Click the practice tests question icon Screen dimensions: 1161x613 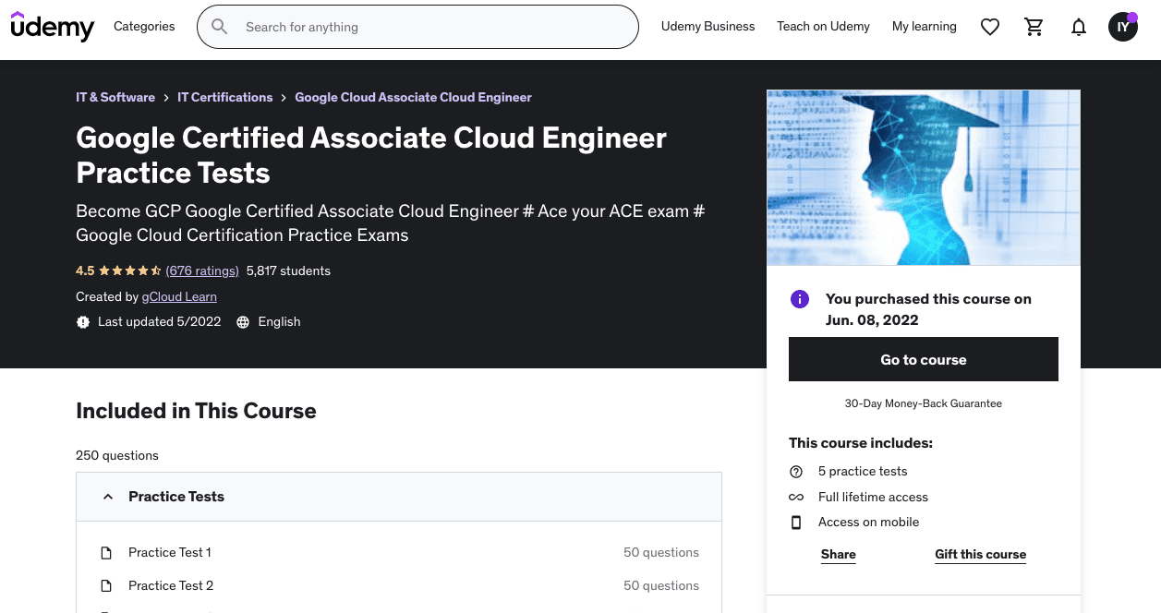tap(796, 472)
